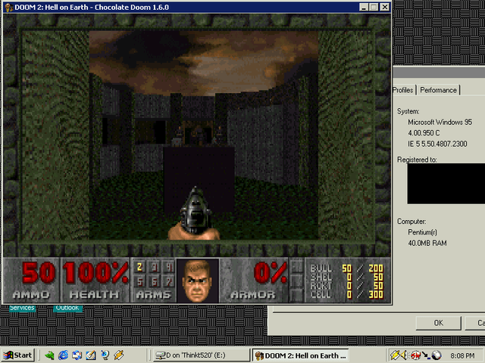Click the pistol weapon sprite in game view

click(x=195, y=213)
